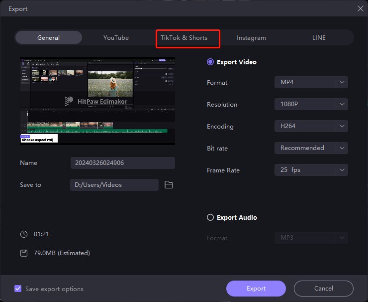Click the Name field with 20240326024906
The image size is (368, 302).
[x=123, y=163]
